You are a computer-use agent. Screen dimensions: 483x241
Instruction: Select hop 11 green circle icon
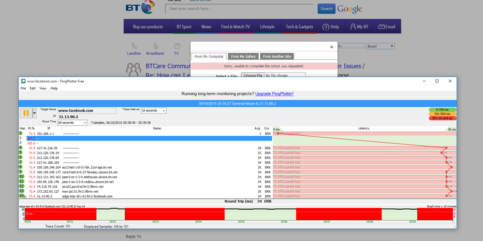coord(21,182)
